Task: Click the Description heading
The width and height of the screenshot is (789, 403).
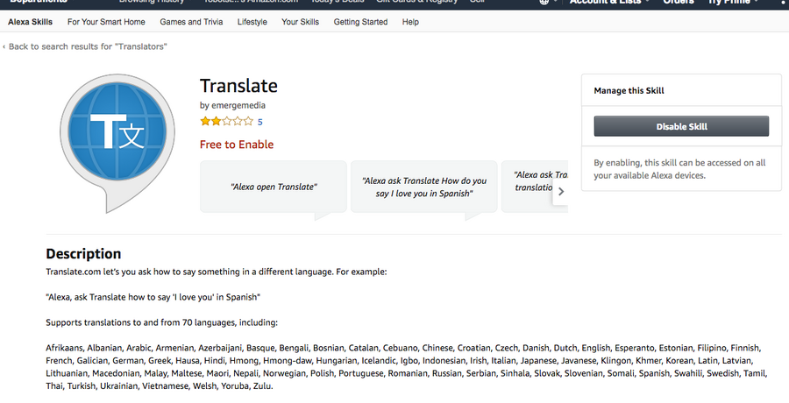Action: (83, 253)
